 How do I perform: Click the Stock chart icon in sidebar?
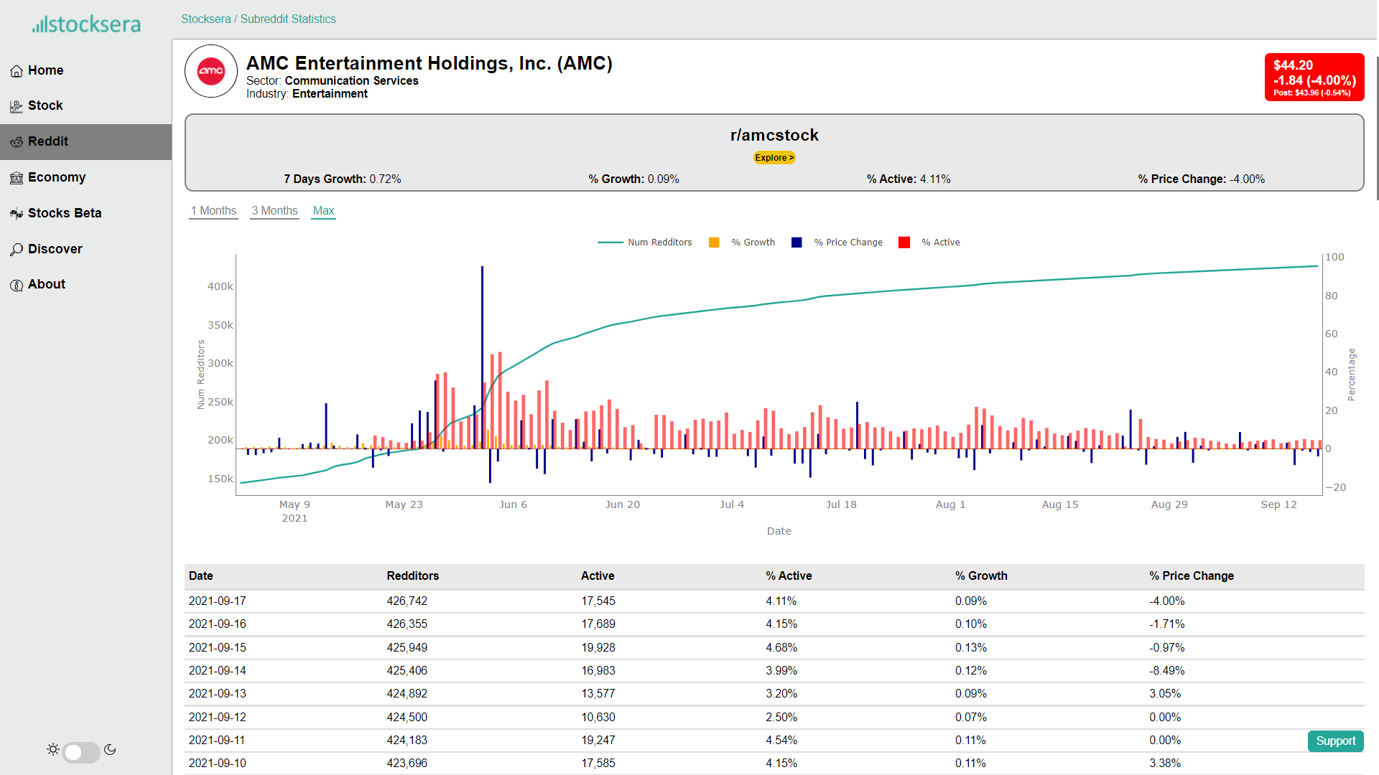coord(17,106)
